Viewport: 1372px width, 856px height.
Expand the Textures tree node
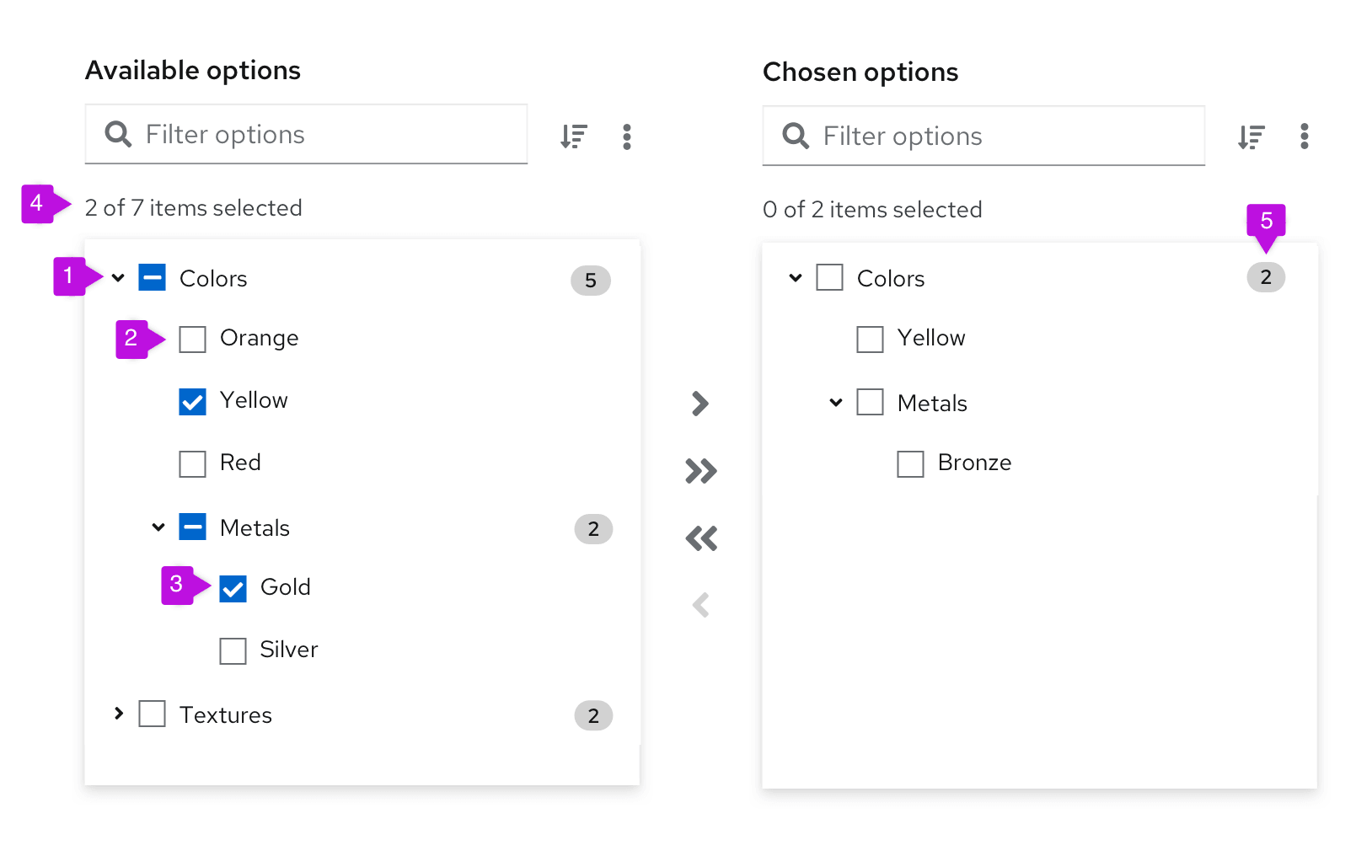point(119,714)
